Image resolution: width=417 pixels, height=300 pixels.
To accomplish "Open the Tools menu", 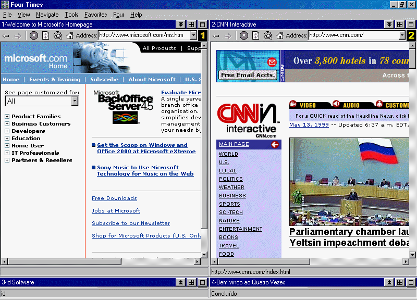I will click(x=71, y=15).
